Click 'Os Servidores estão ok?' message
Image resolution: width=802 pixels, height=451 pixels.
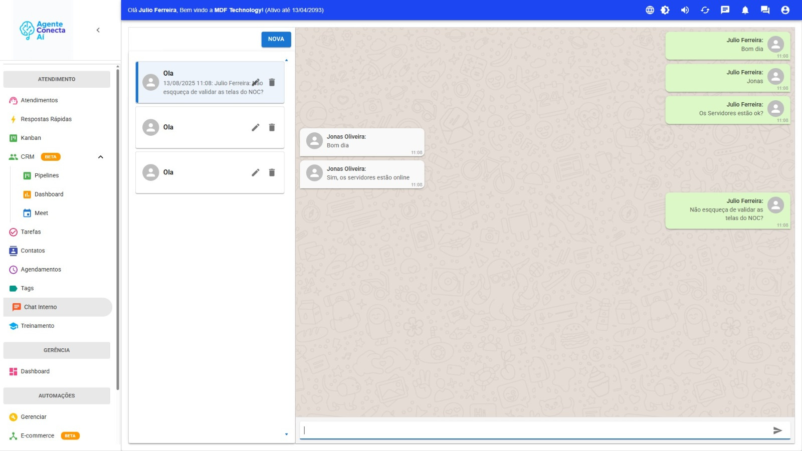pos(728,109)
